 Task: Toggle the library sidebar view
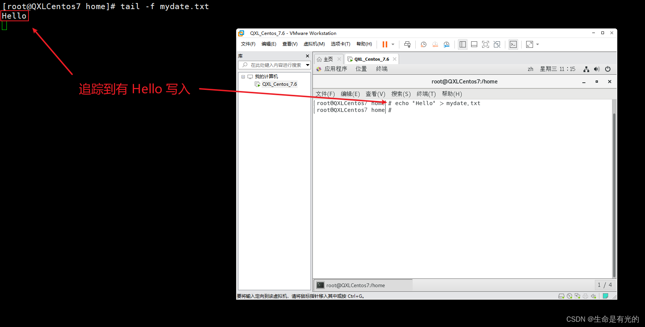click(x=463, y=44)
